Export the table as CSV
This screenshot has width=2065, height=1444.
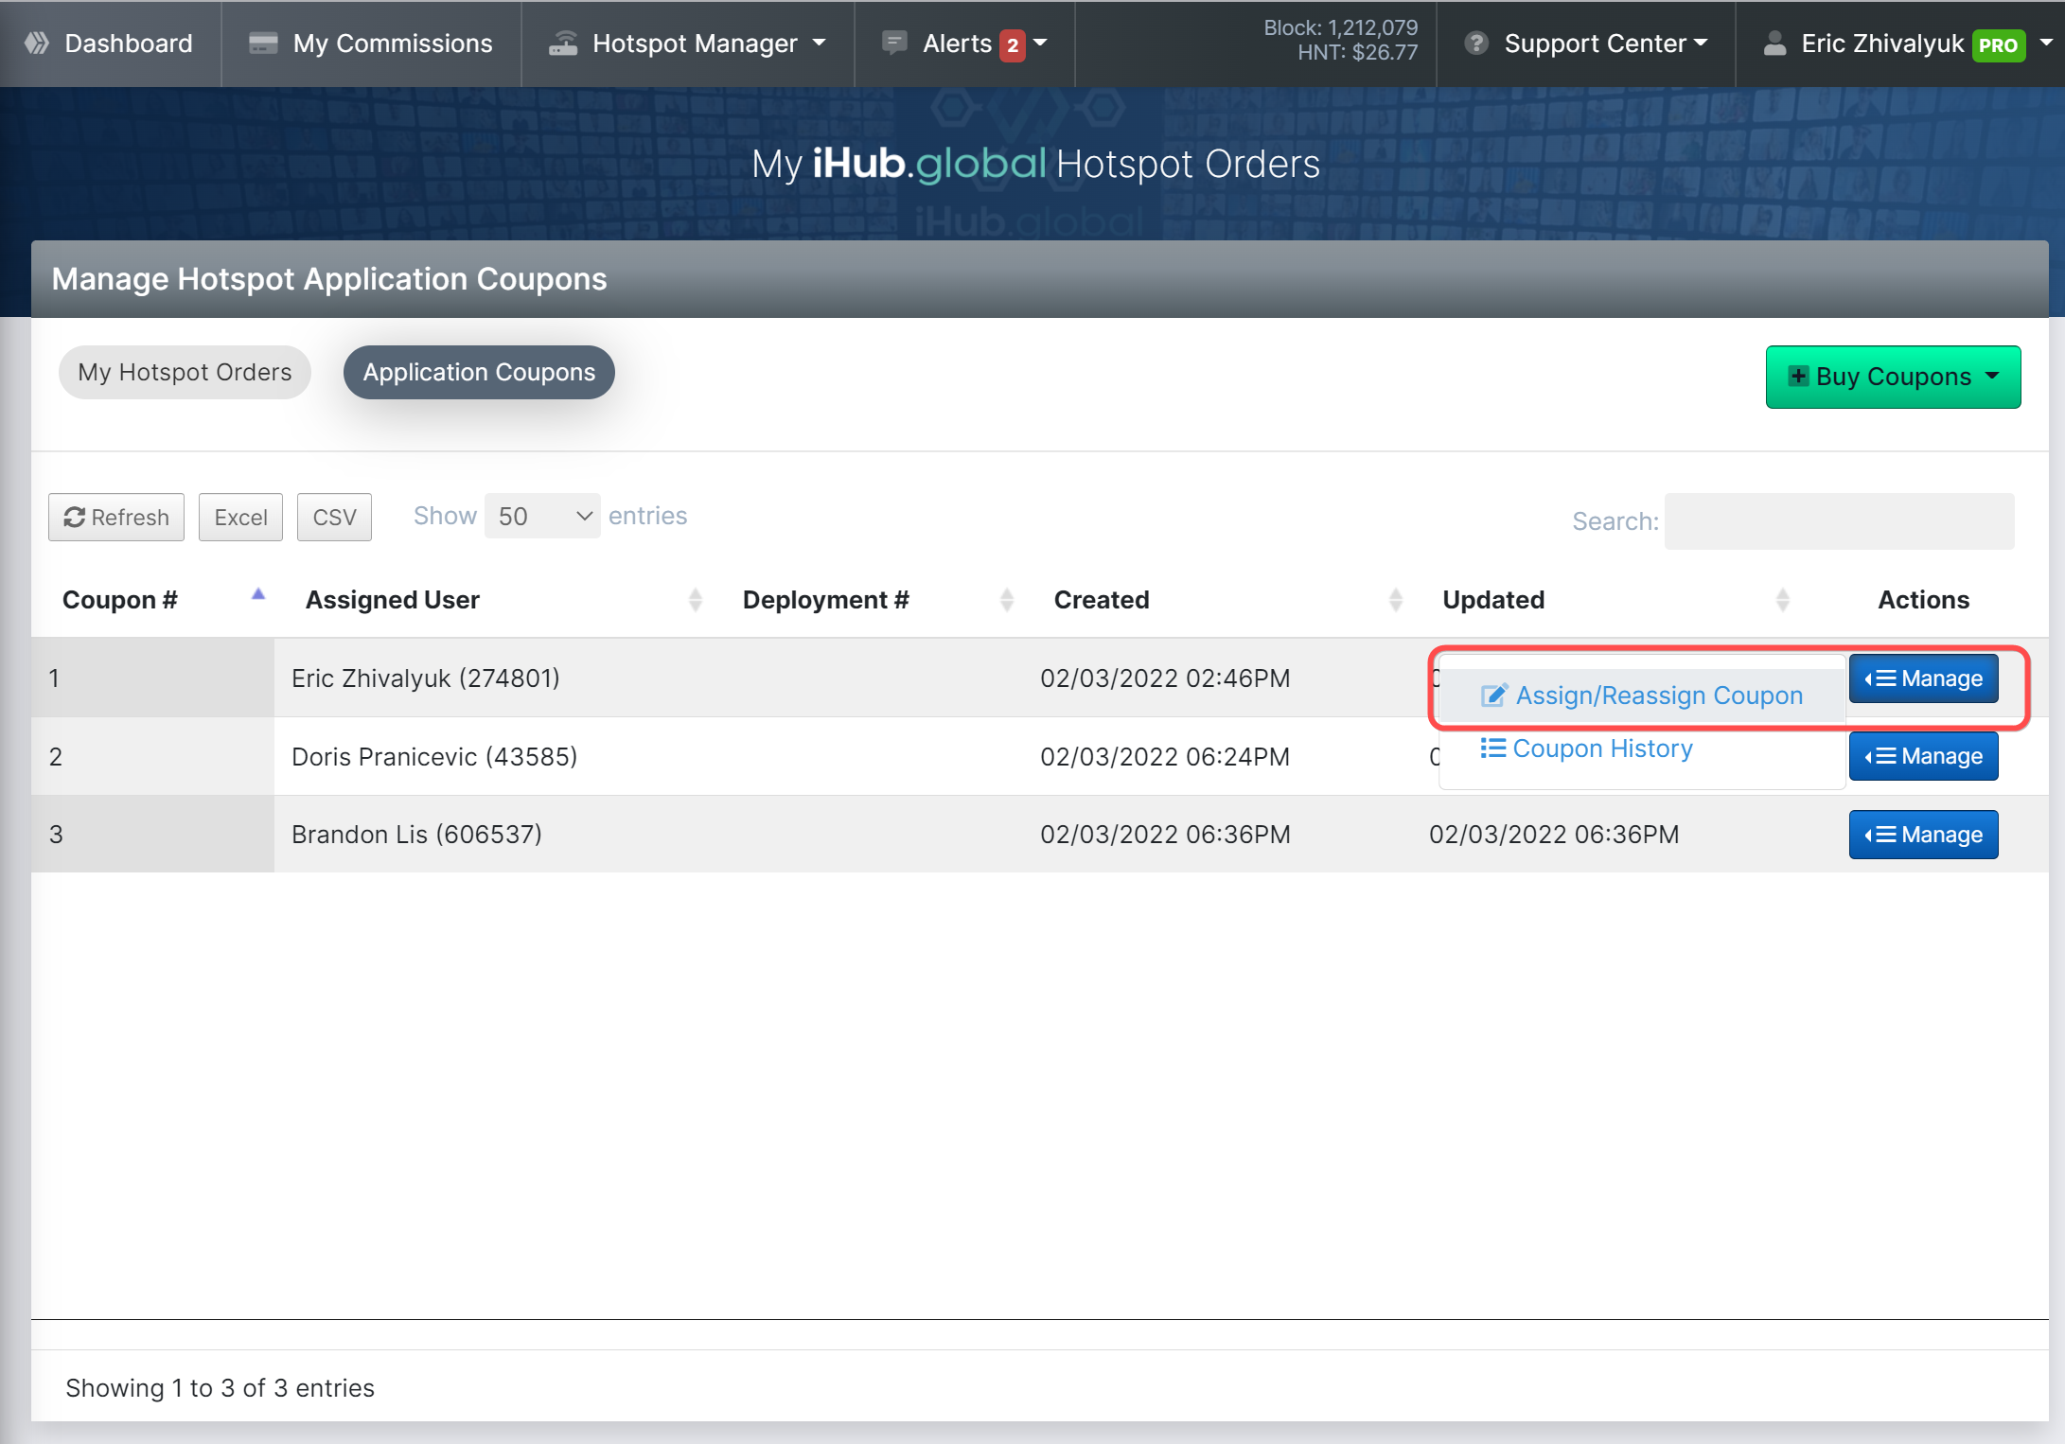[334, 518]
